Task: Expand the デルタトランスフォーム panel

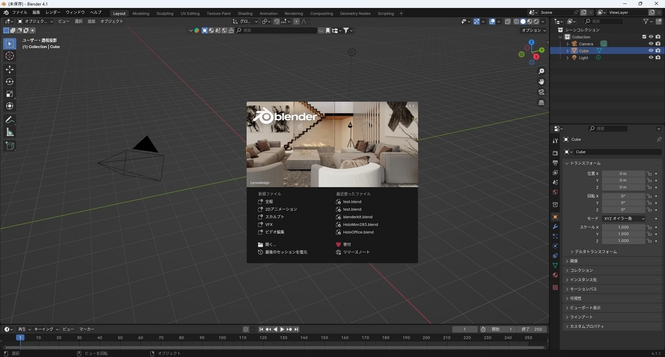Action: [596, 252]
